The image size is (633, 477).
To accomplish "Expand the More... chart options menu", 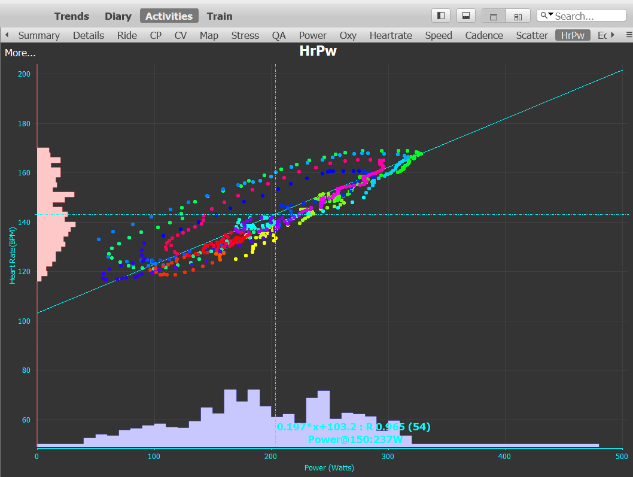I will click(x=20, y=53).
